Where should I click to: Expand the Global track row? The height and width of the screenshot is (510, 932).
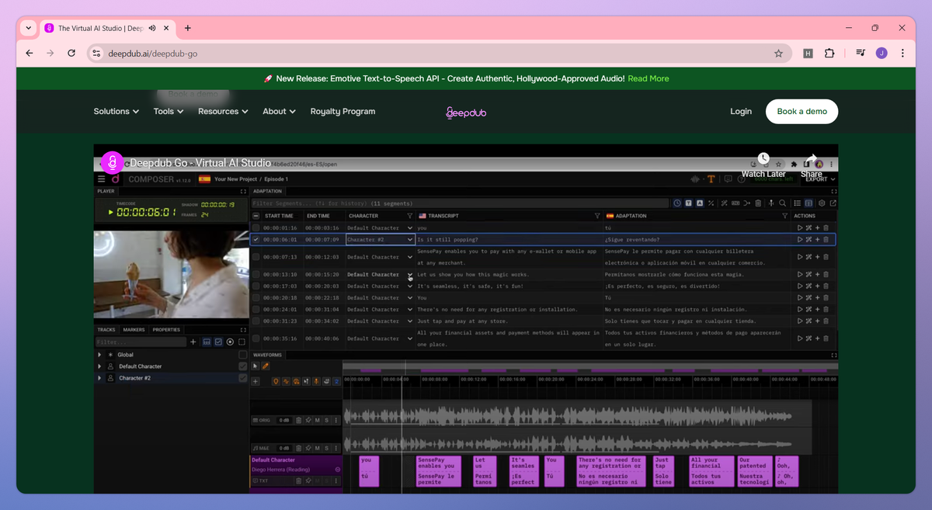99,355
